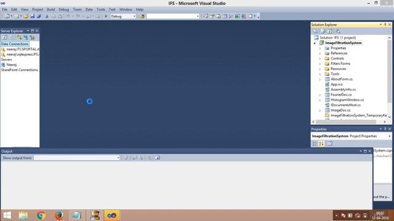Viewport: 394px width, 221px height.
Task: Click the Save All toolbar icon
Action: [x=39, y=17]
